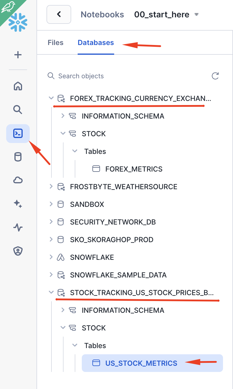Open the Admin shield icon in sidebar
The image size is (233, 389).
pyautogui.click(x=18, y=251)
